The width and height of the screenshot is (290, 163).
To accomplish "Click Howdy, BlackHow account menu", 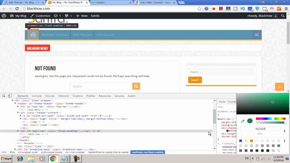I will [x=262, y=16].
